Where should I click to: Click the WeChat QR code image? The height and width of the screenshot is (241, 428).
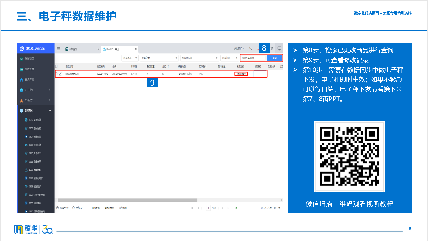349,156
